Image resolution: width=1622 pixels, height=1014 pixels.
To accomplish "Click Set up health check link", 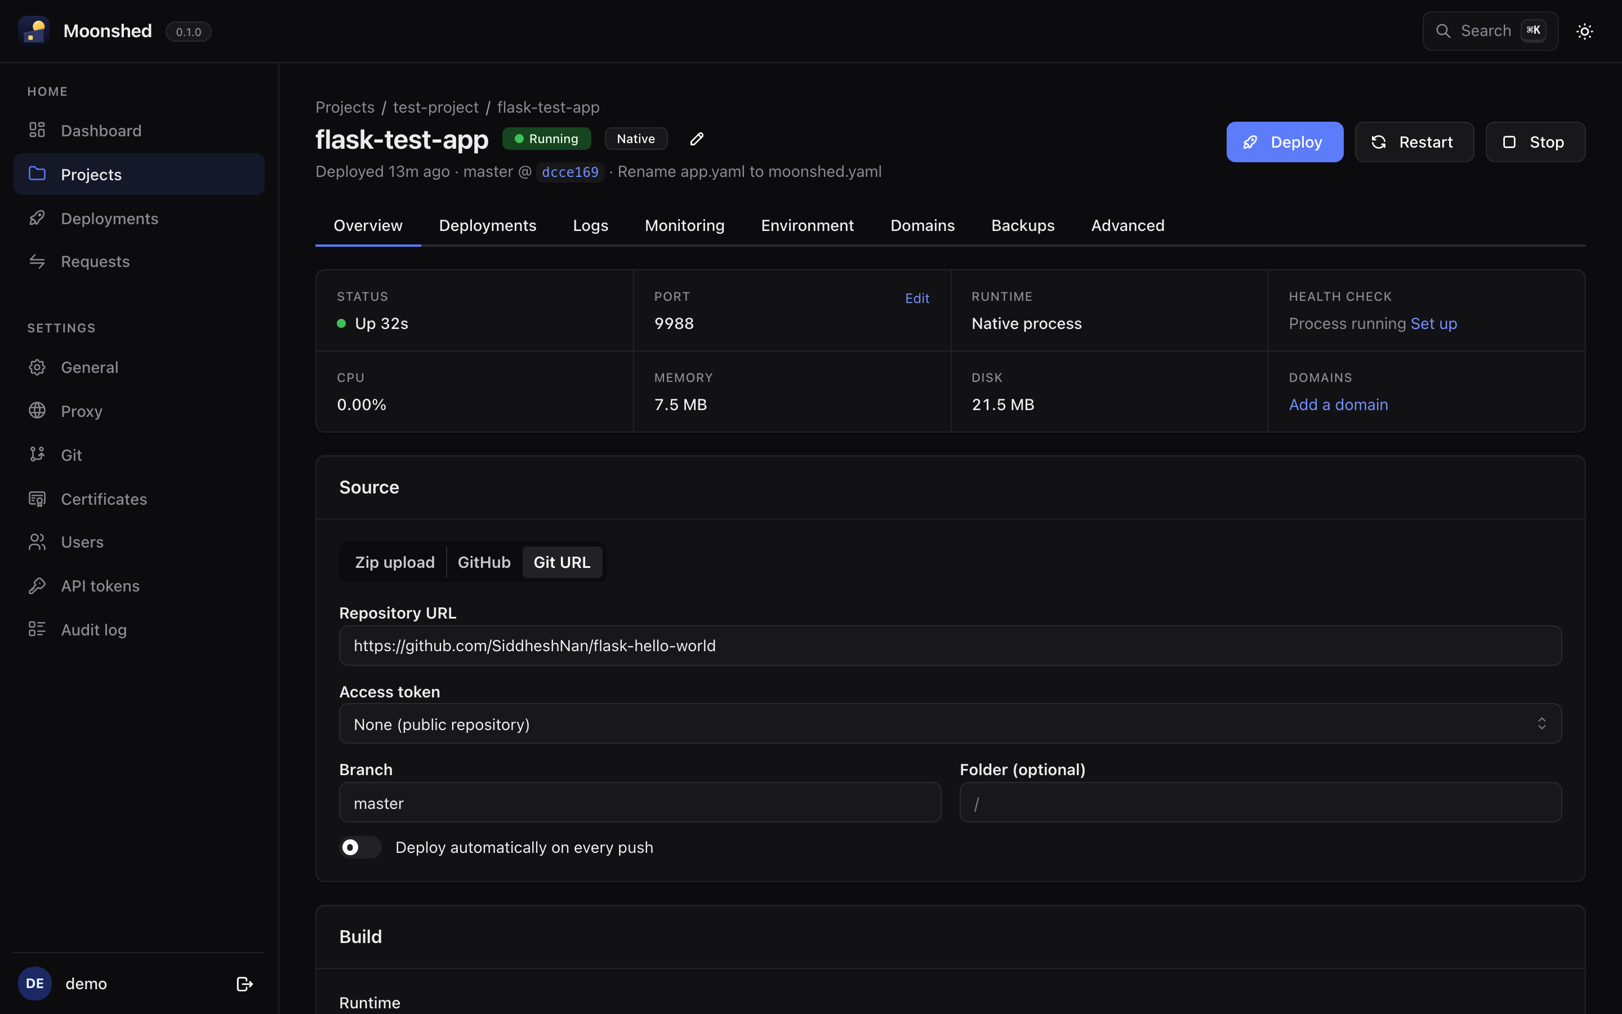I will click(x=1433, y=323).
